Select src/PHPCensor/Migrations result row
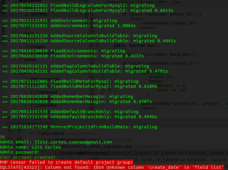This screenshot has height=170, width=228. click(87, 140)
